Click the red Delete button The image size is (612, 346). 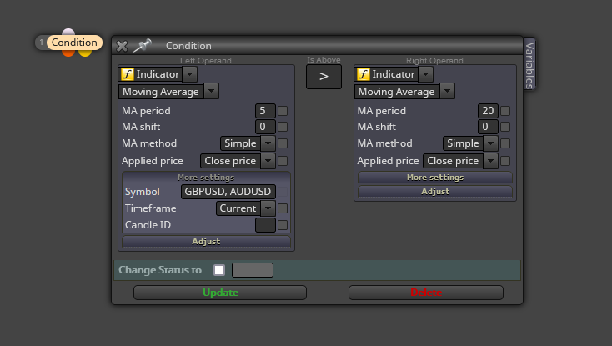point(426,293)
